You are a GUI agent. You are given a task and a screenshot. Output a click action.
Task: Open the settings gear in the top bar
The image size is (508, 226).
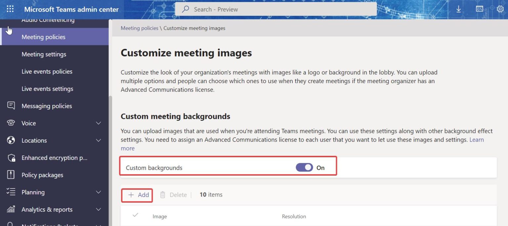[500, 9]
